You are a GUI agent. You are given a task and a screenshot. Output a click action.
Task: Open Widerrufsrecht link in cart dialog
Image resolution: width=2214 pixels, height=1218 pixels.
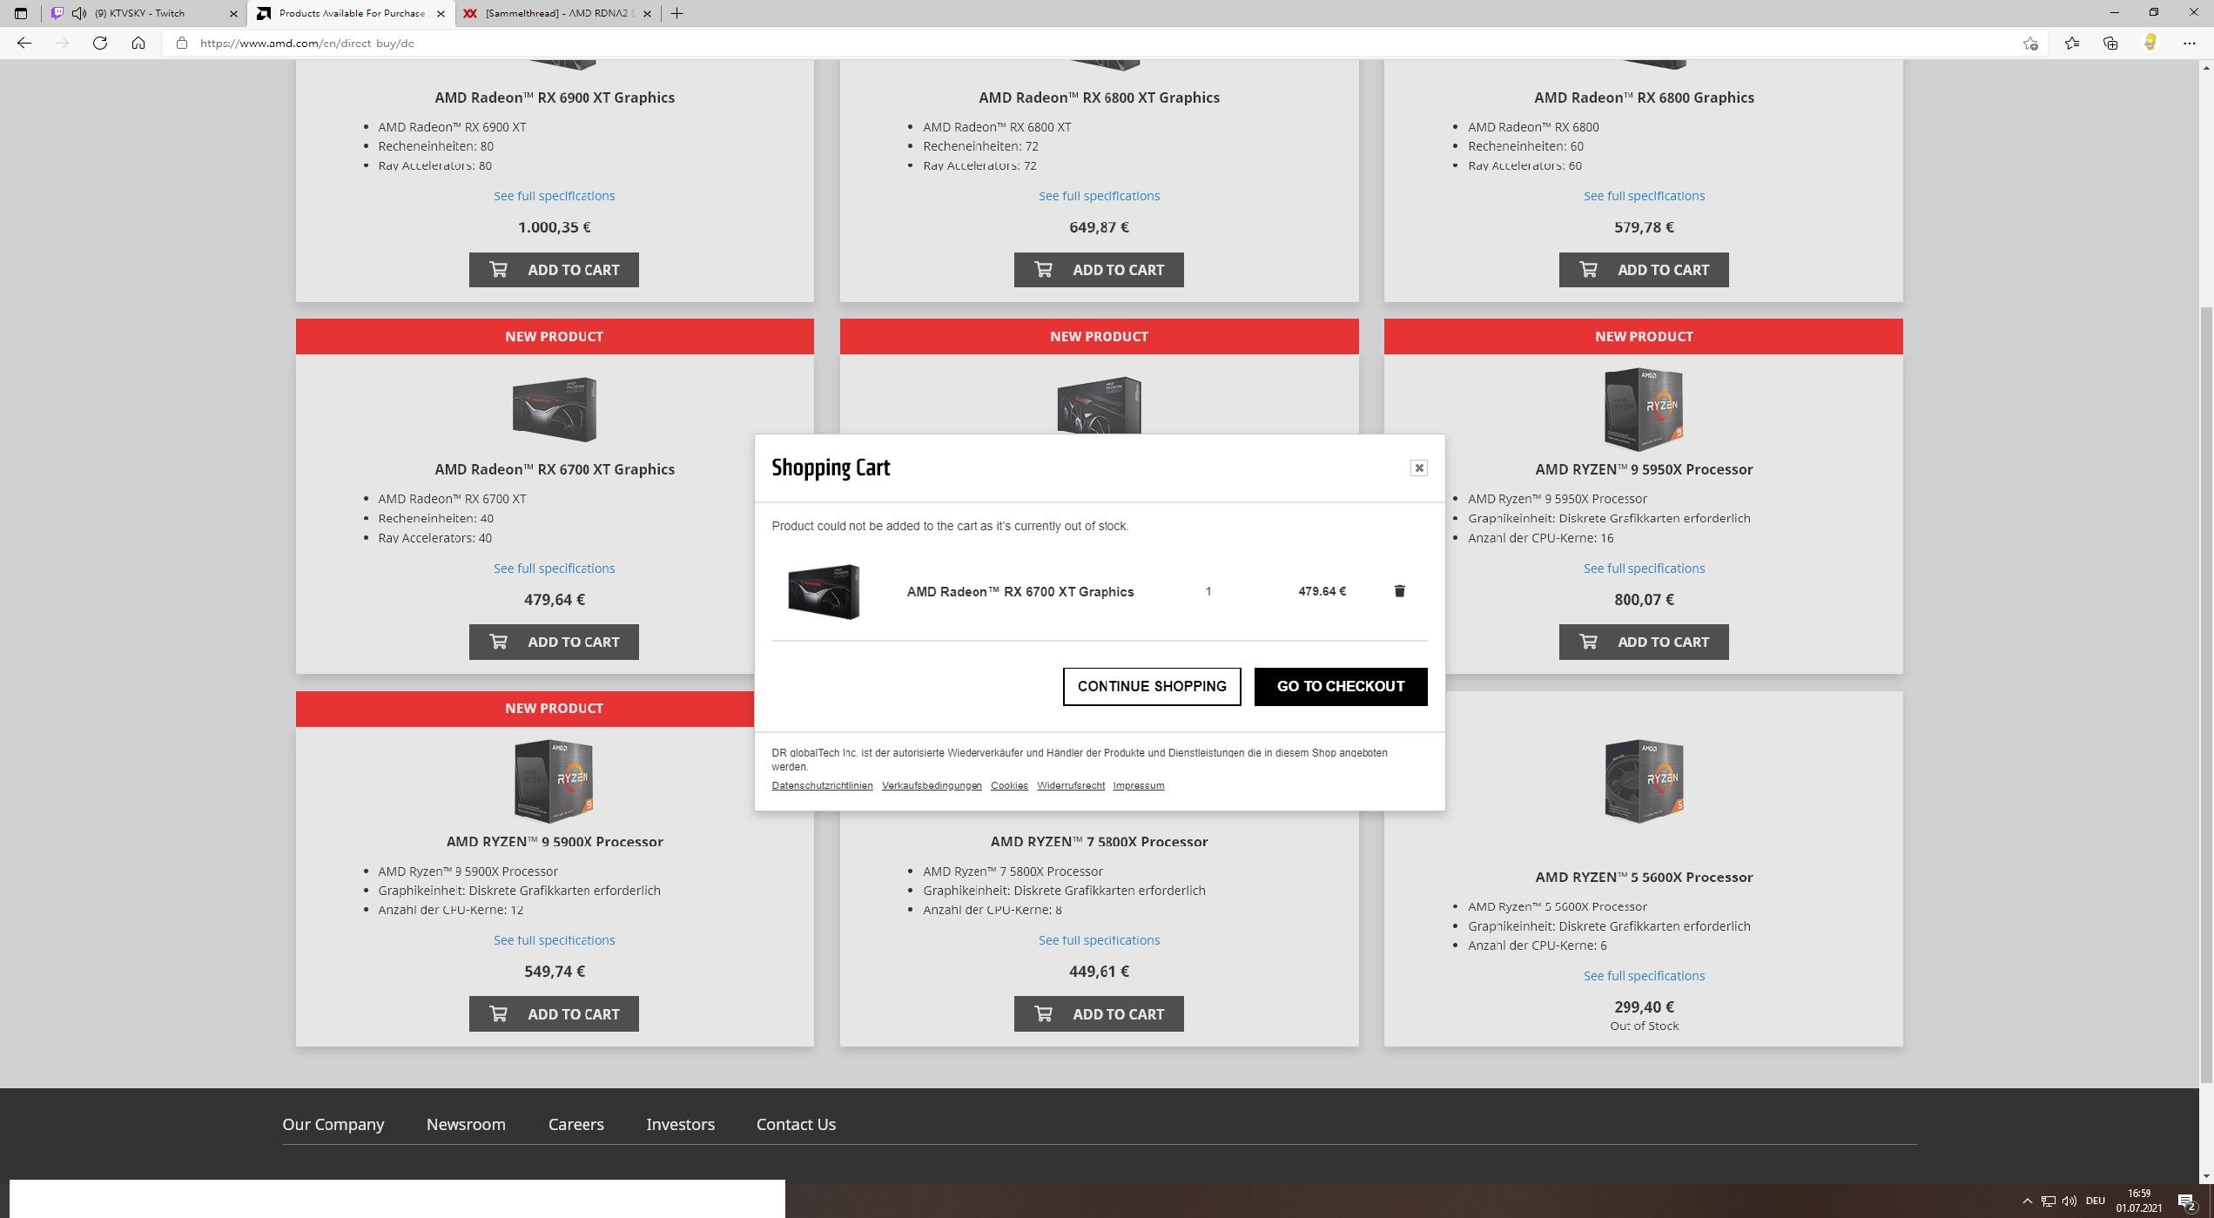(1071, 785)
